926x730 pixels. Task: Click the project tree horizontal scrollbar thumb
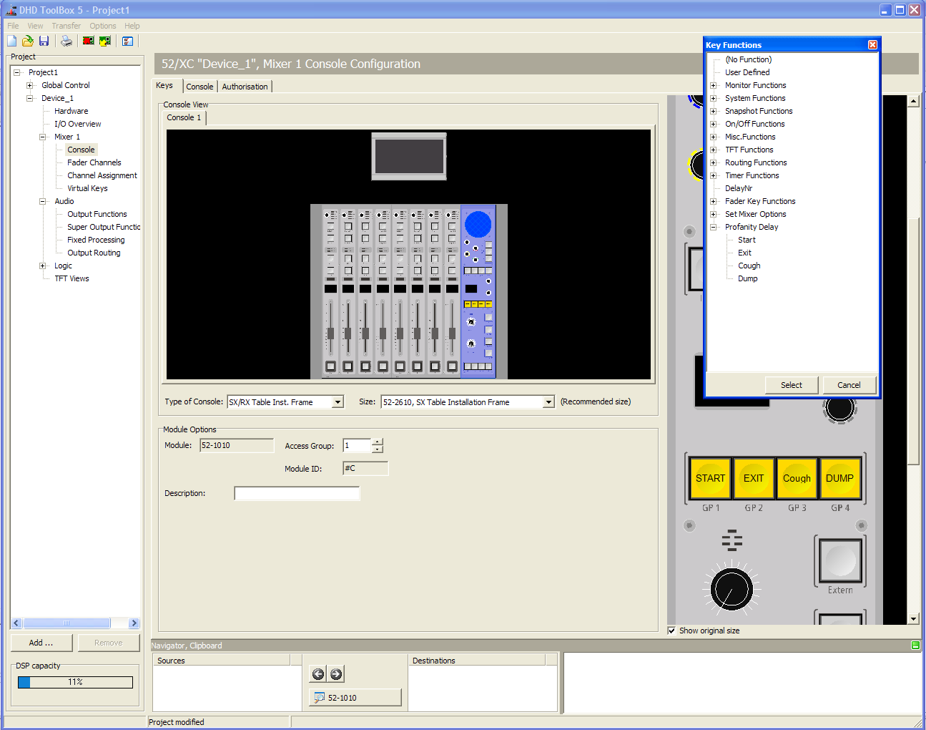coord(67,623)
